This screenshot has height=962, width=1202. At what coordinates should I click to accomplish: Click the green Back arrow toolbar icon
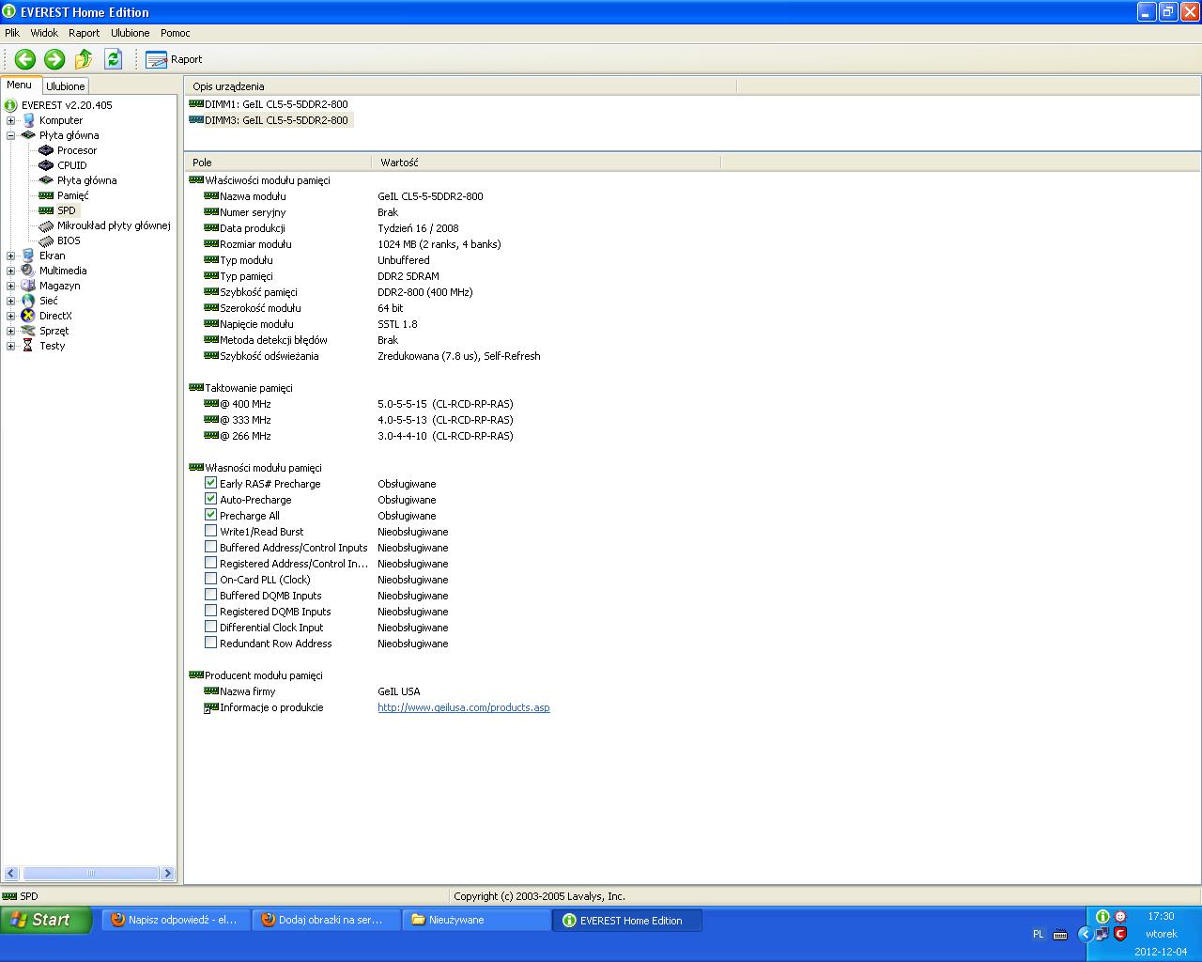25,59
